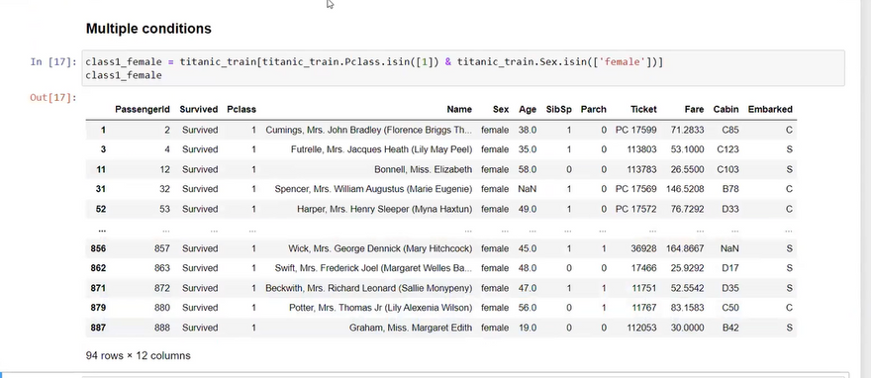
Task: Select name Cumings, Mrs. John Bradley
Action: 369,130
